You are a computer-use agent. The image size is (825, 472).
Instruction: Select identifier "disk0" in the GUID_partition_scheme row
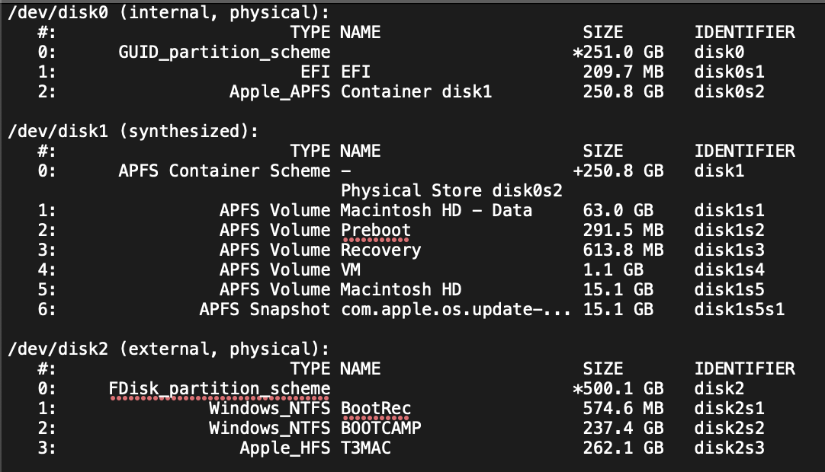point(719,52)
